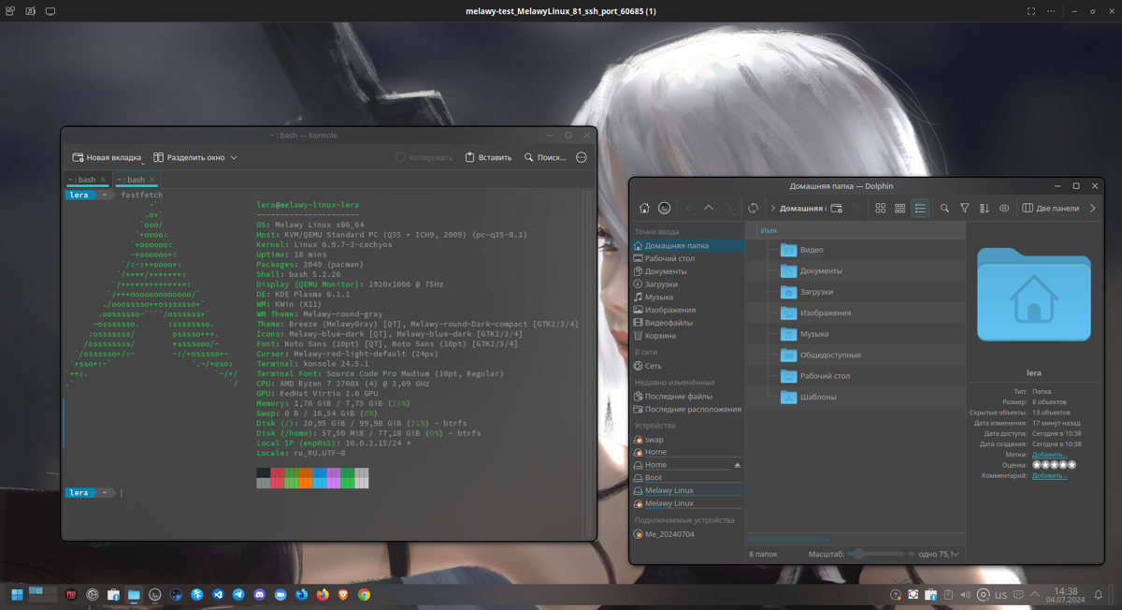
Task: Launch Telegram from taskbar
Action: (x=238, y=594)
